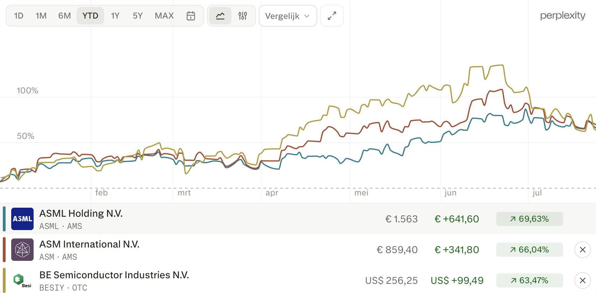Click the perplexity logo text
The image size is (596, 293).
coord(563,16)
